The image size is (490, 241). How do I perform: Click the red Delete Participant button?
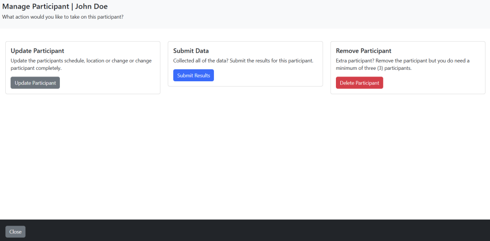point(359,83)
